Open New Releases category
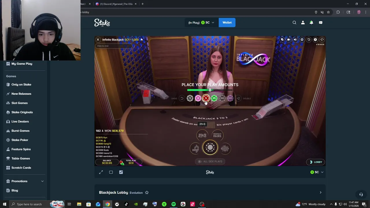 coord(21,94)
